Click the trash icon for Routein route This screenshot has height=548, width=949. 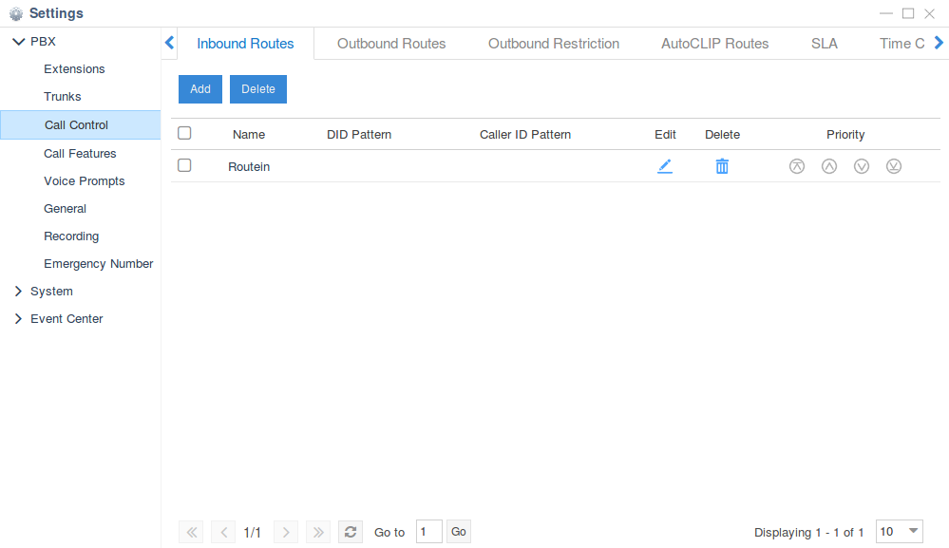(722, 166)
